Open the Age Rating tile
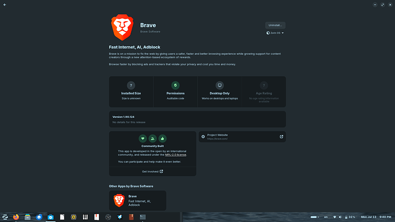Image resolution: width=395 pixels, height=222 pixels. 264,92
